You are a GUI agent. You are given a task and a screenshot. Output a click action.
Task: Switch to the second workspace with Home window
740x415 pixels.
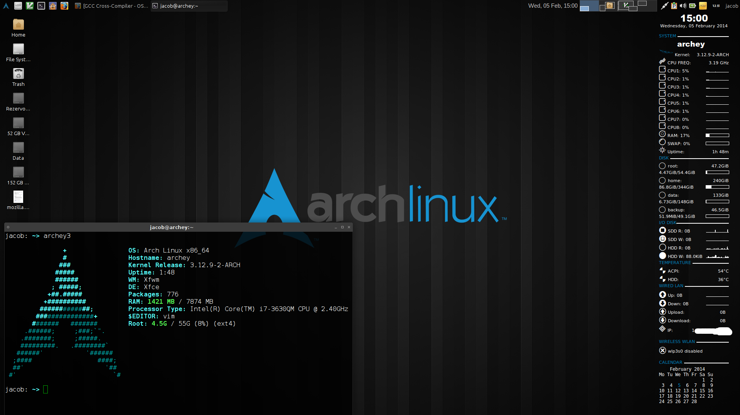pyautogui.click(x=609, y=6)
